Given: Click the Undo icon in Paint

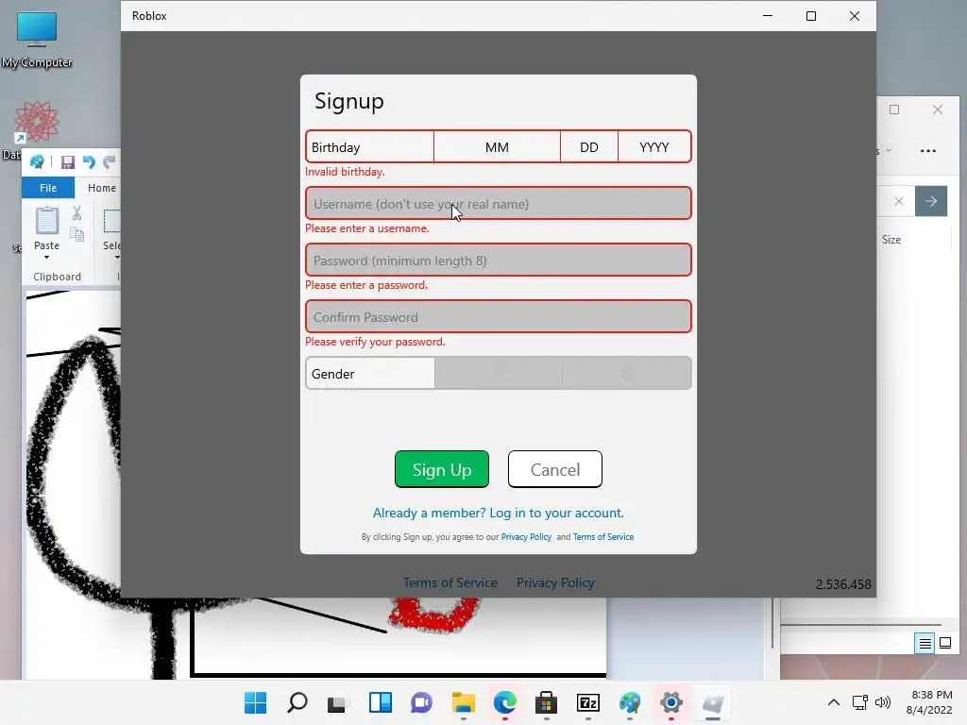Looking at the screenshot, I should point(89,162).
